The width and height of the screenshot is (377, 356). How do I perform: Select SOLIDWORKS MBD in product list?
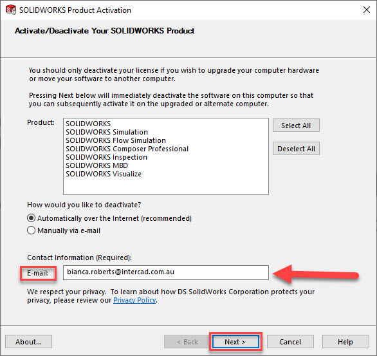(x=97, y=165)
